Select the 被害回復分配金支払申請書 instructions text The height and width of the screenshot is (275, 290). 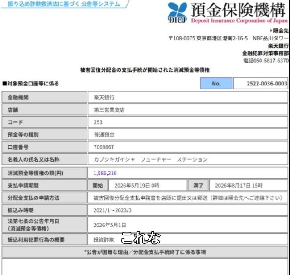(188, 198)
